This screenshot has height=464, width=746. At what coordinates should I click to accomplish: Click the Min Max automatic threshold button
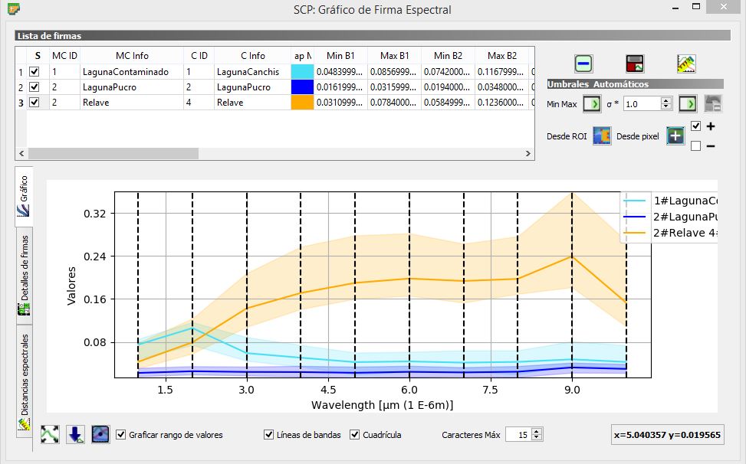pyautogui.click(x=592, y=104)
